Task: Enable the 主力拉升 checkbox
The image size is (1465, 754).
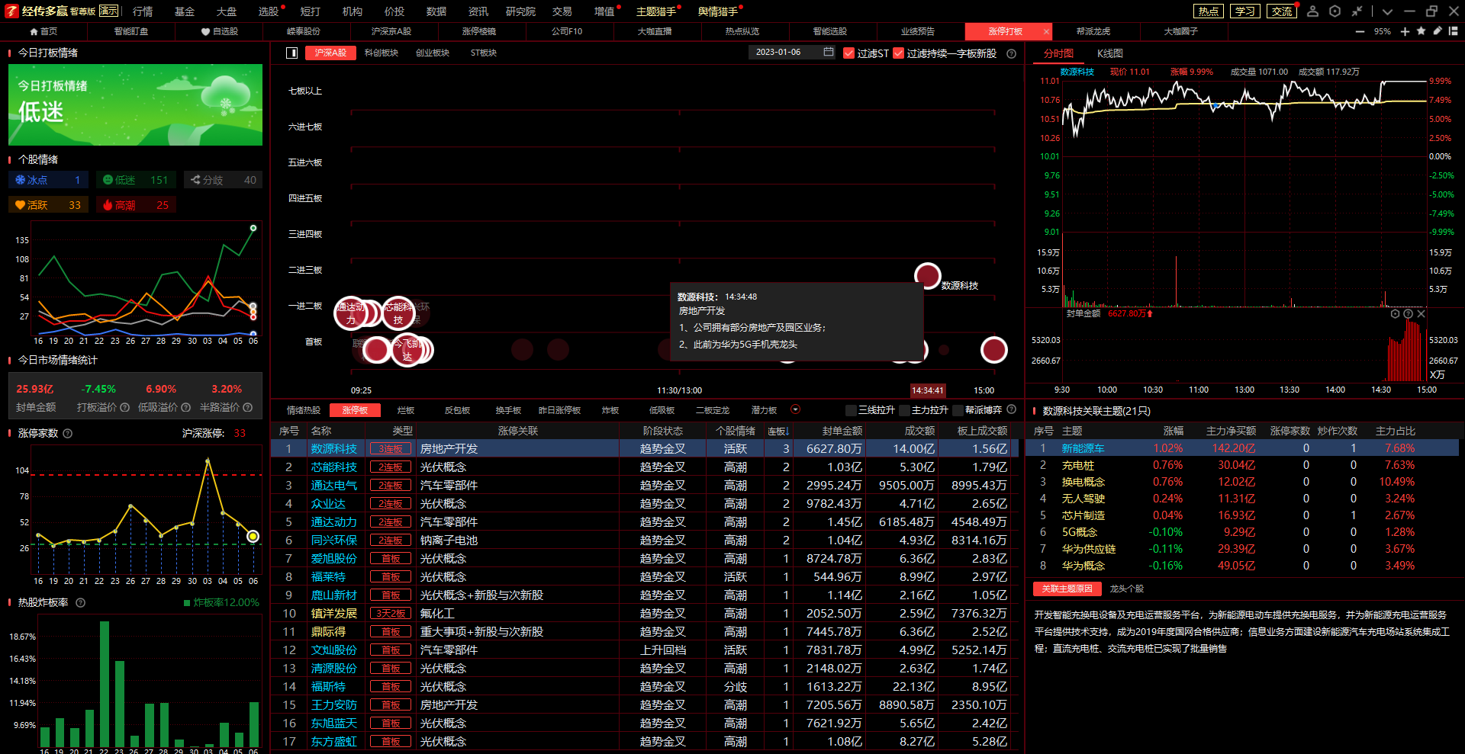Action: point(905,410)
